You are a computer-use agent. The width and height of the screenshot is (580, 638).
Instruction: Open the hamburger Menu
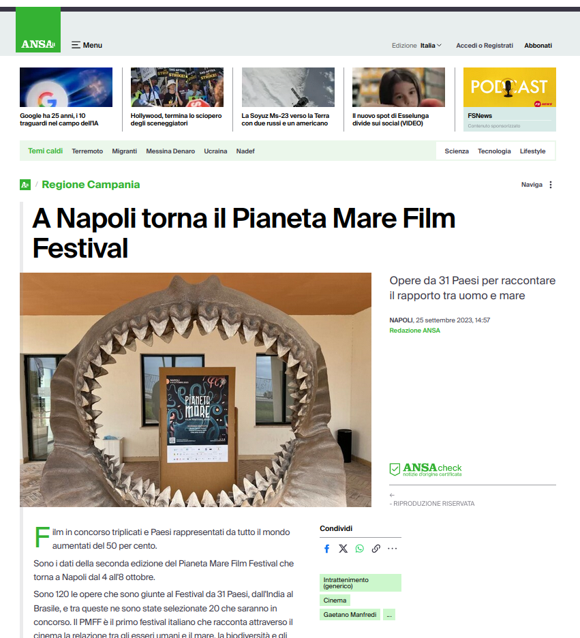click(87, 45)
